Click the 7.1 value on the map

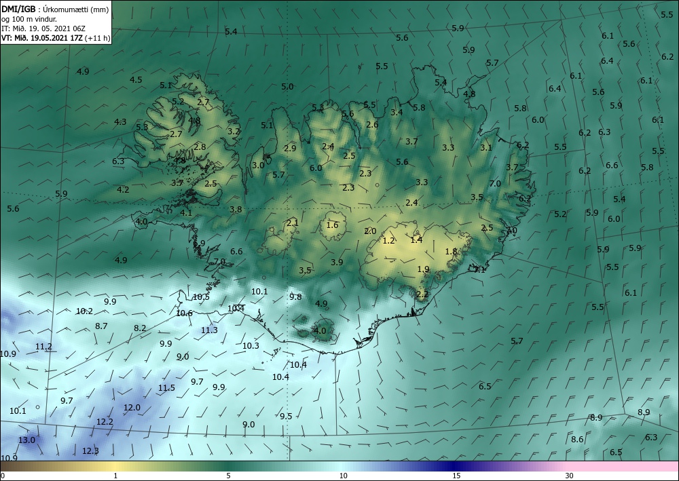pyautogui.click(x=479, y=270)
